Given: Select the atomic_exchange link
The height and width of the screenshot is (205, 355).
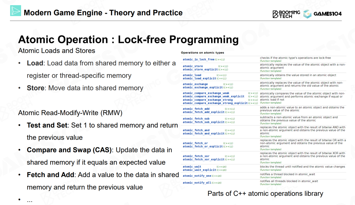Looking at the screenshot, I should 195,84.
